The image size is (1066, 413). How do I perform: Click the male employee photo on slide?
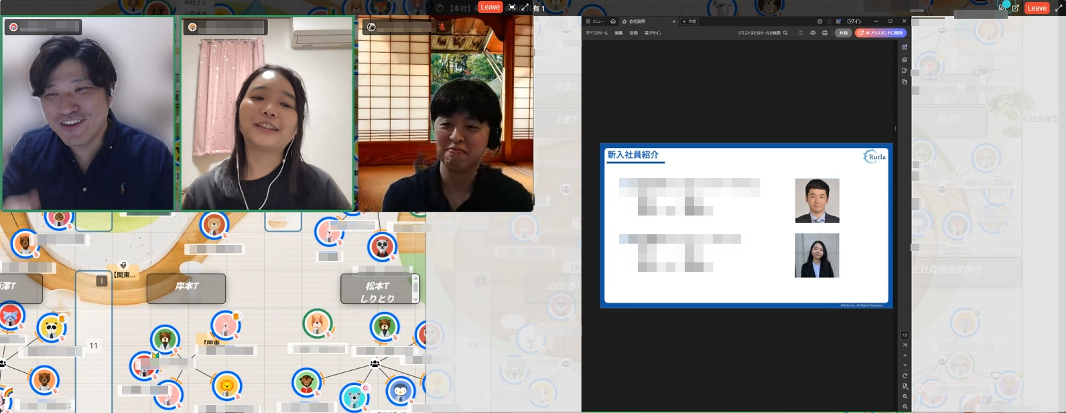(x=817, y=200)
